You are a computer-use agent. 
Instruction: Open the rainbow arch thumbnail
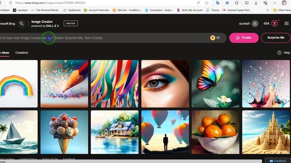[x=19, y=84]
